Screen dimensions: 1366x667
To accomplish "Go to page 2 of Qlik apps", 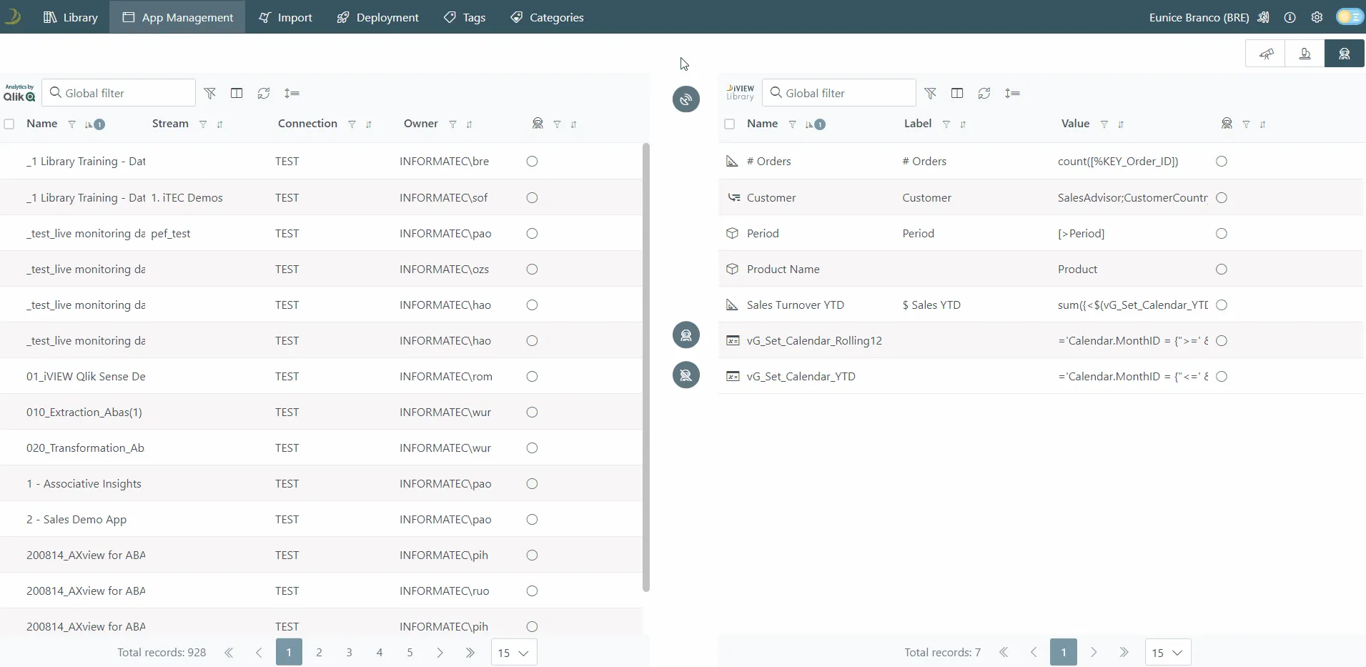I will tap(319, 652).
